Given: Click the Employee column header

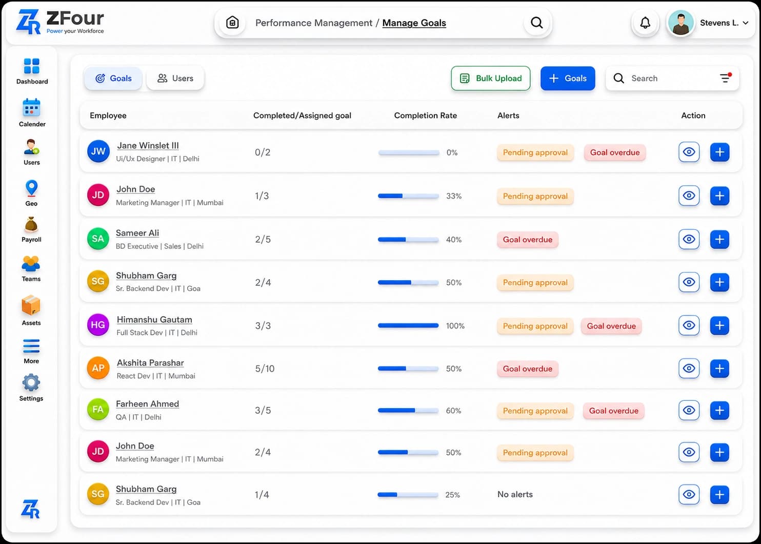Looking at the screenshot, I should point(108,115).
